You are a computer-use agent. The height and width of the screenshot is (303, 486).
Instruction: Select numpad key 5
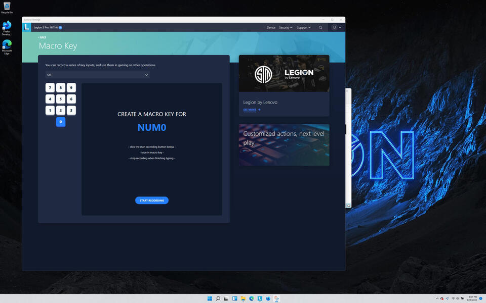point(61,99)
